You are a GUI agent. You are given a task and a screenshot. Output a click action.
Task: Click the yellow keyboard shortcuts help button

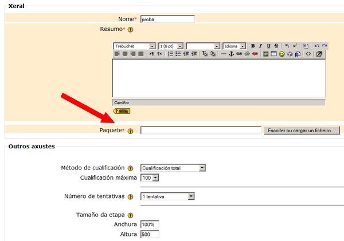coord(122,111)
